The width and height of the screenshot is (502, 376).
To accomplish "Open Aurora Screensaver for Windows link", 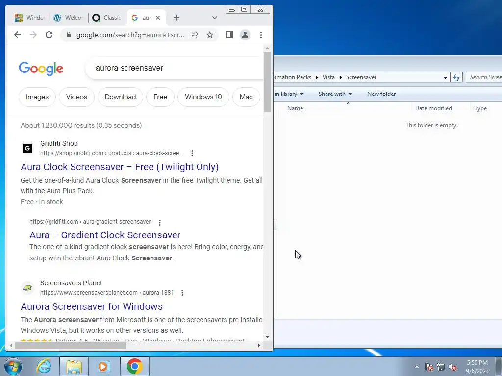I will click(92, 306).
